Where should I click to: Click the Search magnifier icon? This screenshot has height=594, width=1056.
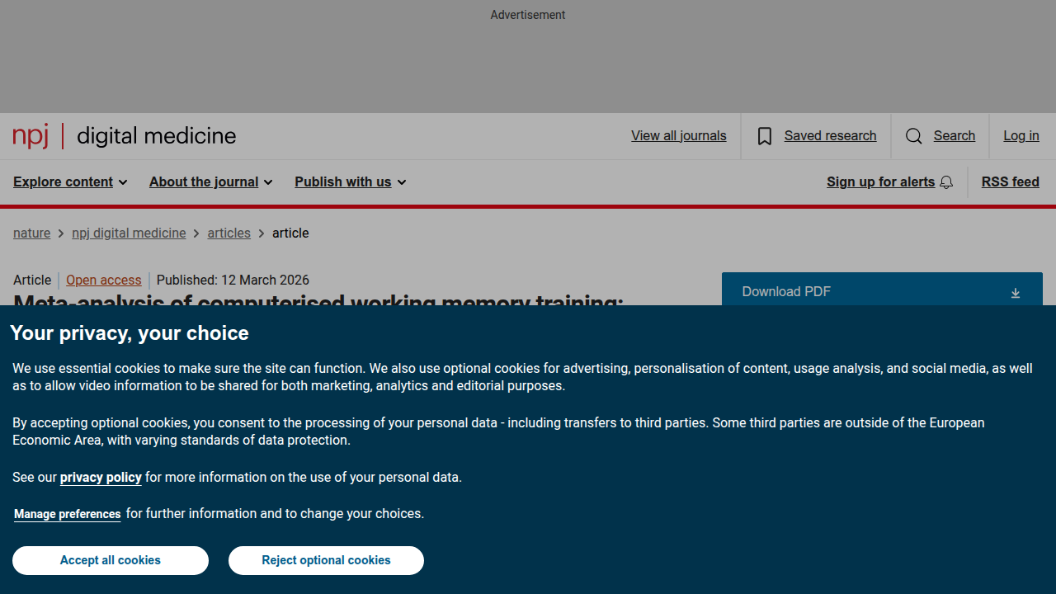[x=913, y=136]
